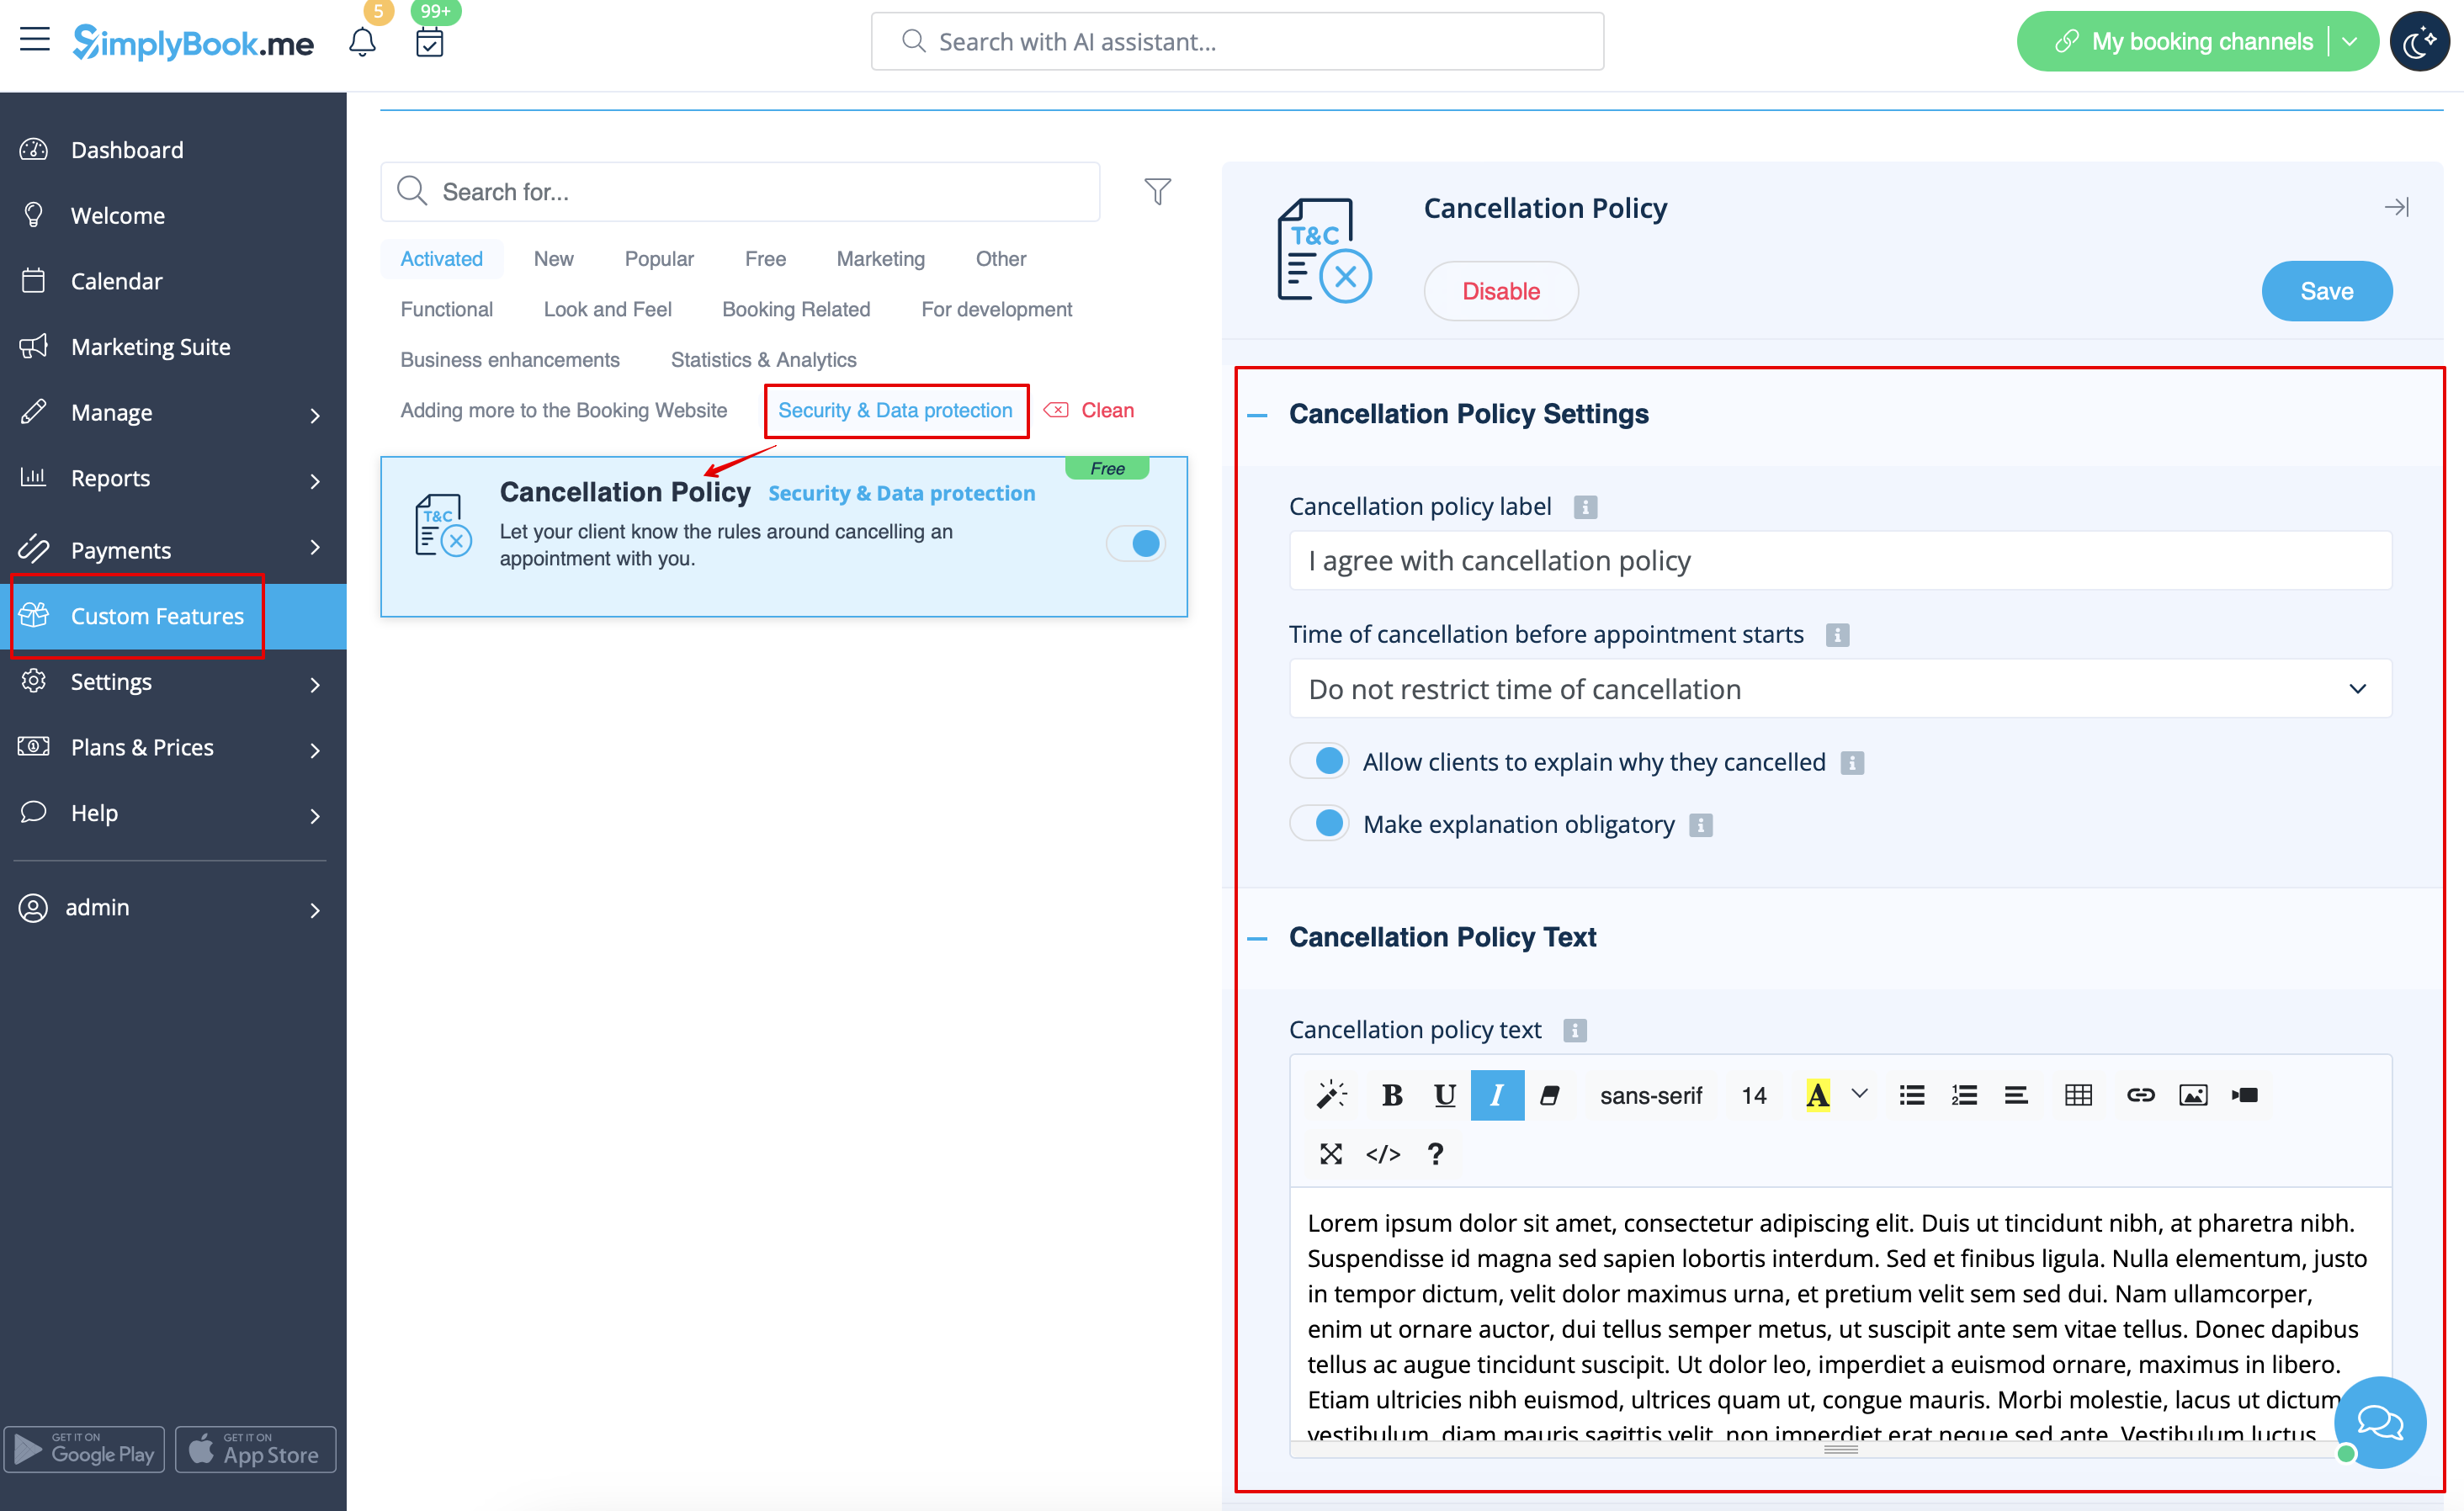This screenshot has width=2464, height=1511.
Task: Toggle Make explanation obligatory switch
Action: tap(1319, 823)
